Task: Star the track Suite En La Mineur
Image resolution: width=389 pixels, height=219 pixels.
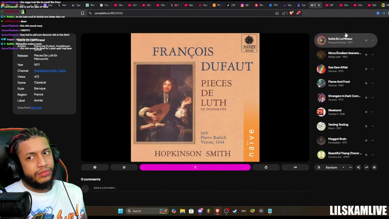Action: click(x=366, y=40)
